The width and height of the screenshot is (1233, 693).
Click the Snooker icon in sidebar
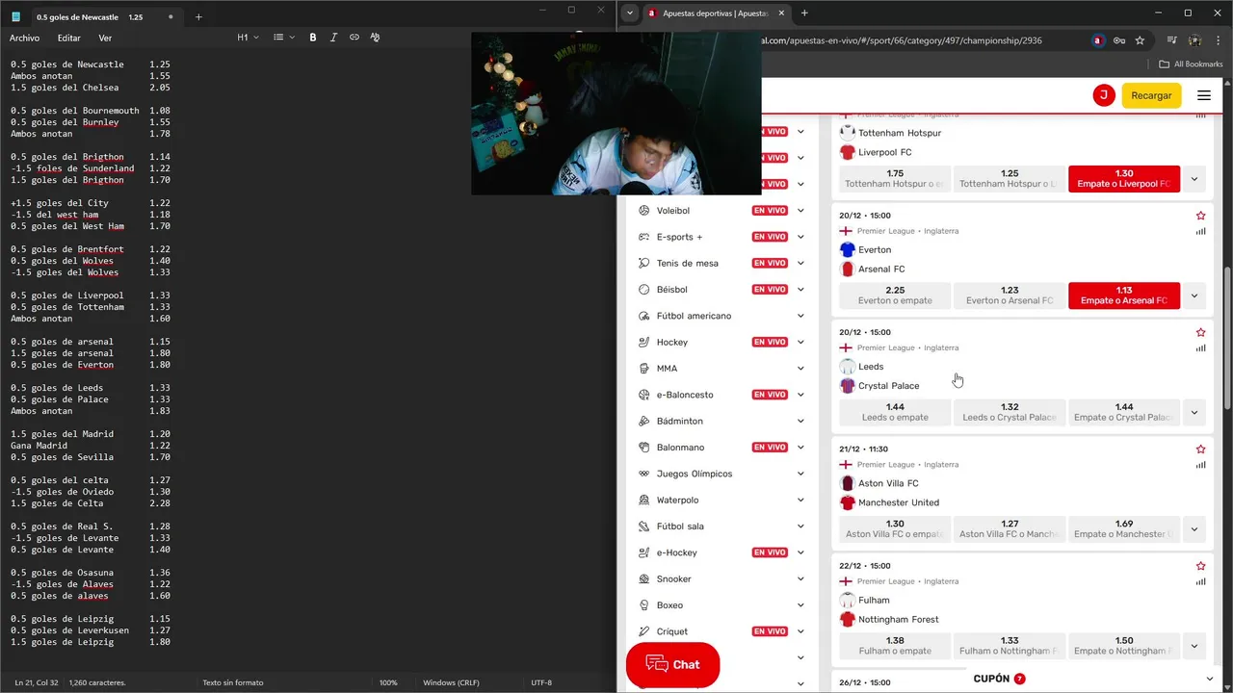[644, 578]
